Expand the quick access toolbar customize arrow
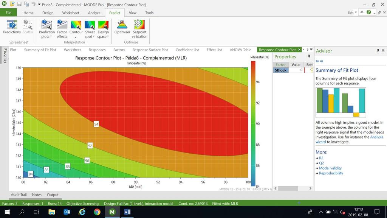 (x=39, y=4)
